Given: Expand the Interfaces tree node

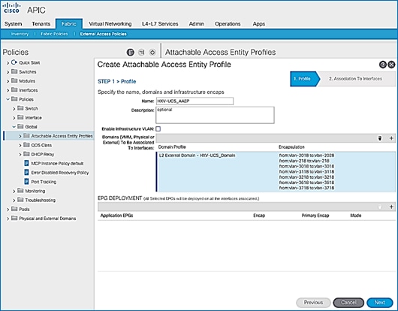Looking at the screenshot, I should (x=8, y=90).
